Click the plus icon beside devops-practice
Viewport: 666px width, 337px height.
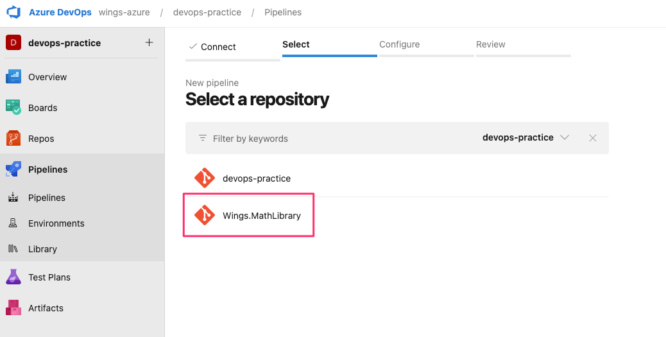[149, 43]
